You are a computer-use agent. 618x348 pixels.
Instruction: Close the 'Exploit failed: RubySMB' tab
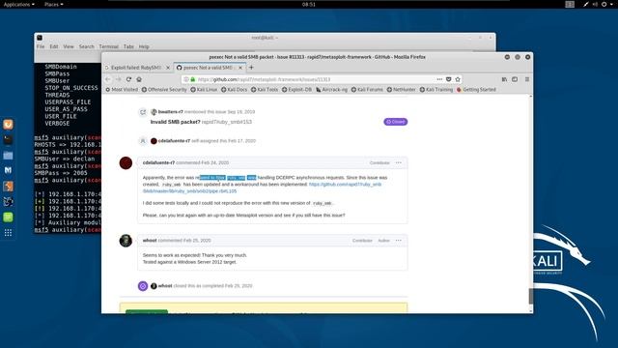click(x=168, y=68)
